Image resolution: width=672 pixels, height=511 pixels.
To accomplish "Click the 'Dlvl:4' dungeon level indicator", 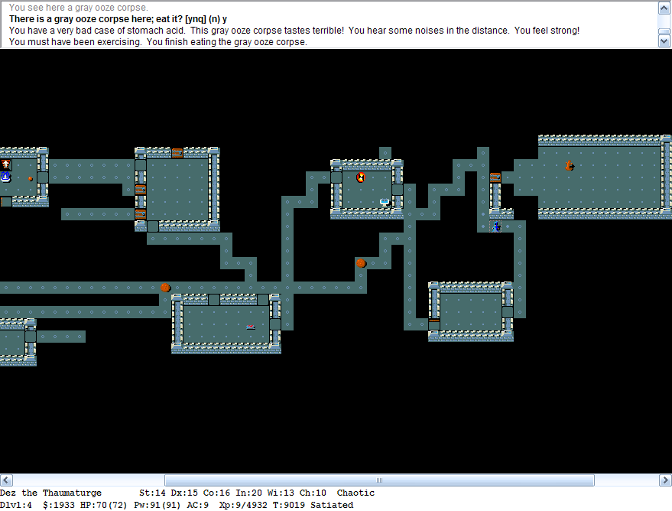I will 16,505.
